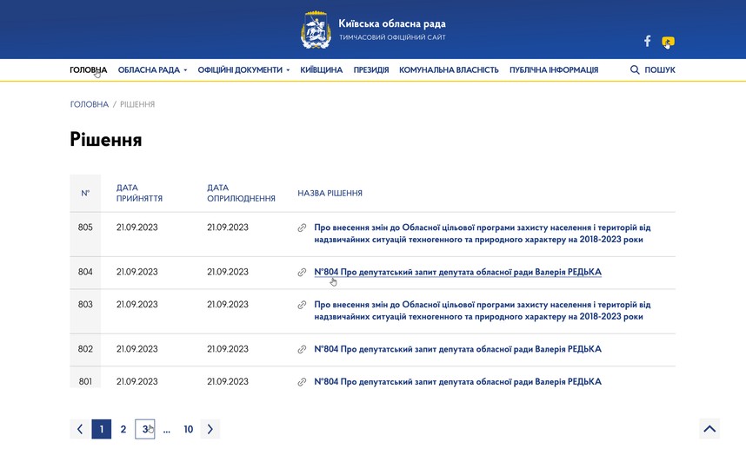Go to next page with right arrow
This screenshot has width=746, height=455.
pyautogui.click(x=210, y=429)
